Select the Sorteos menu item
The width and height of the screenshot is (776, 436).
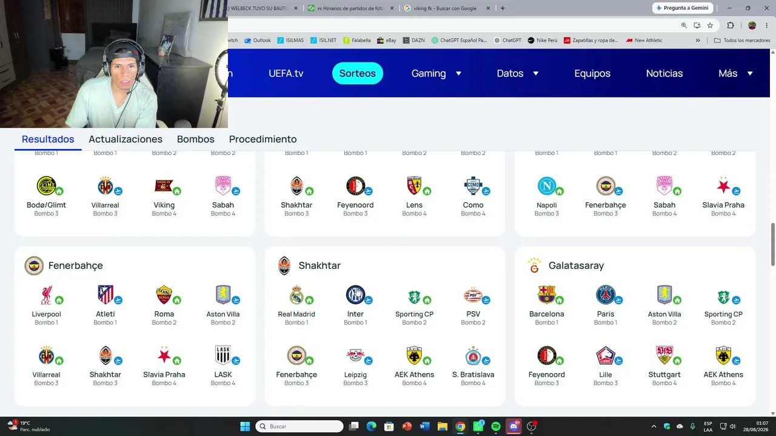[x=357, y=73]
